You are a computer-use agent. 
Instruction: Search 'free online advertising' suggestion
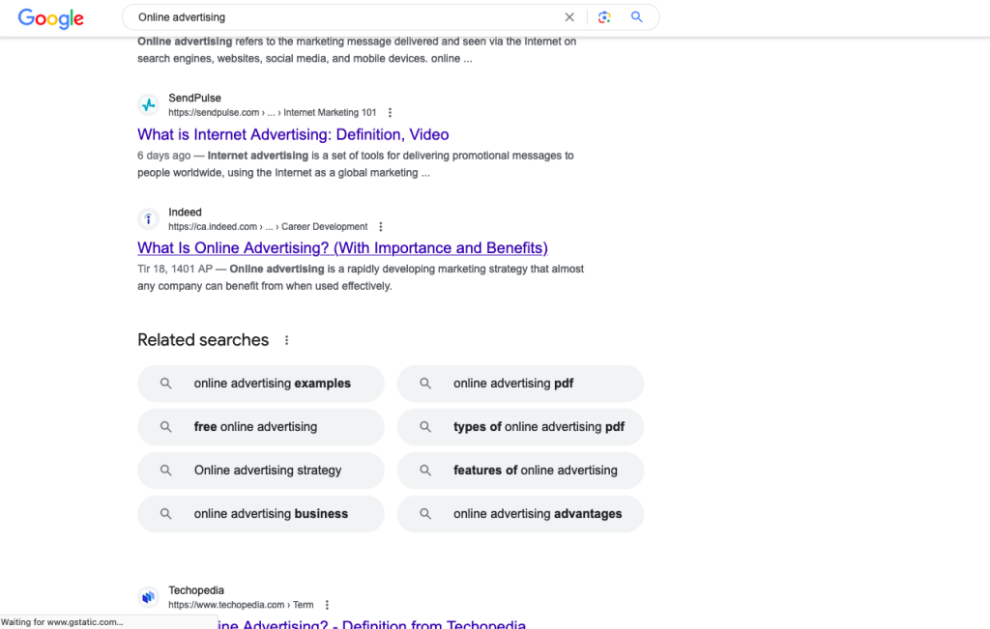pos(261,427)
